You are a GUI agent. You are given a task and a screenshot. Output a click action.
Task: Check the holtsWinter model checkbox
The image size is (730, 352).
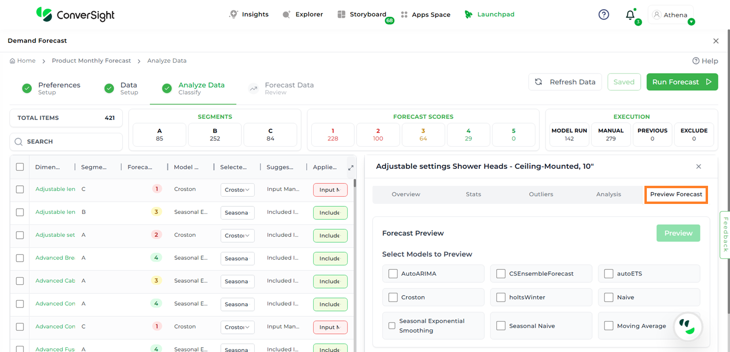(x=501, y=297)
